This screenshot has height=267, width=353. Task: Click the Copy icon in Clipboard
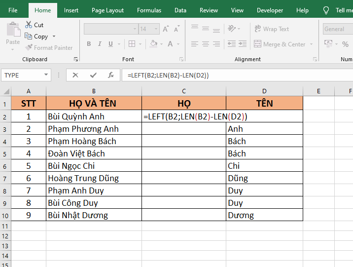coord(28,37)
